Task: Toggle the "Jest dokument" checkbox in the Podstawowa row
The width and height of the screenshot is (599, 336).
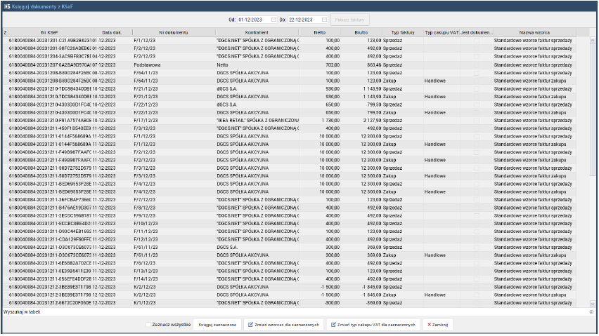Action: [476, 64]
